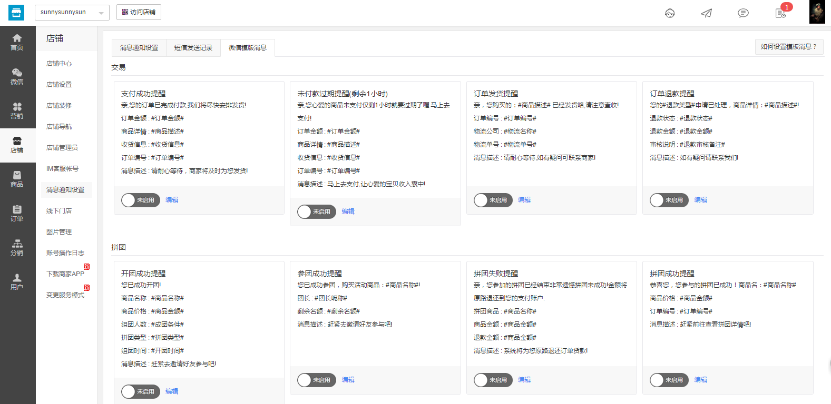This screenshot has height=404, width=831.
Task: Click the 访问店铺 button
Action: (x=139, y=12)
